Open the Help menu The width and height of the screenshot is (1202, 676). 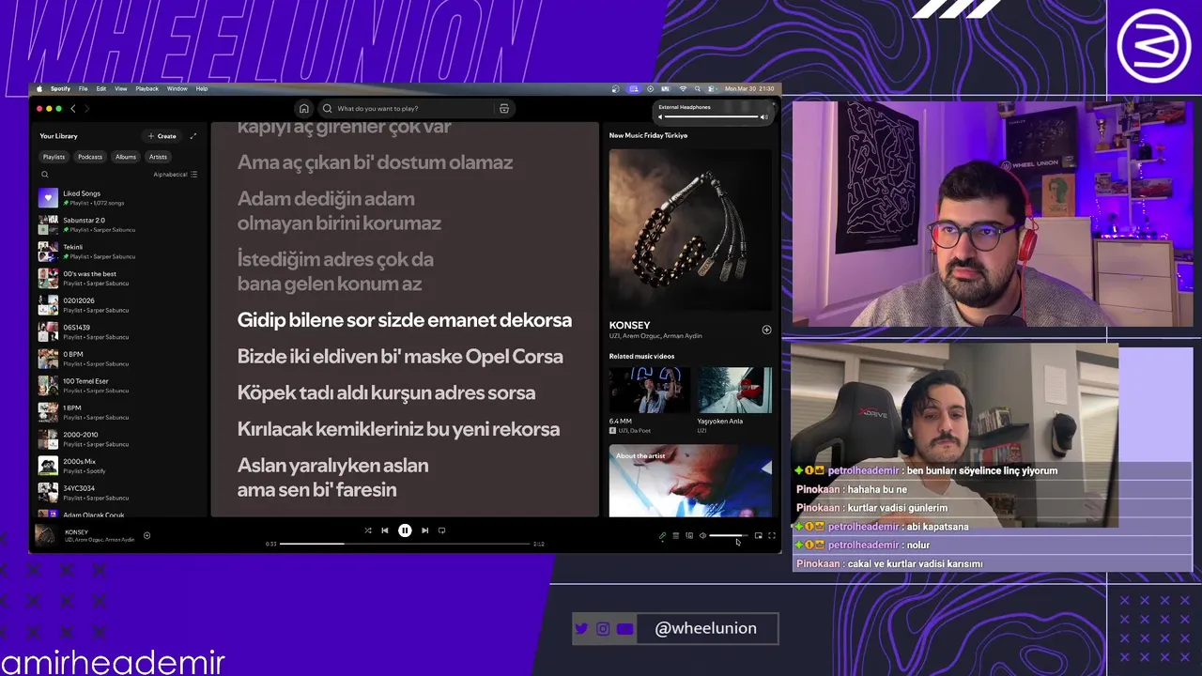pyautogui.click(x=202, y=88)
